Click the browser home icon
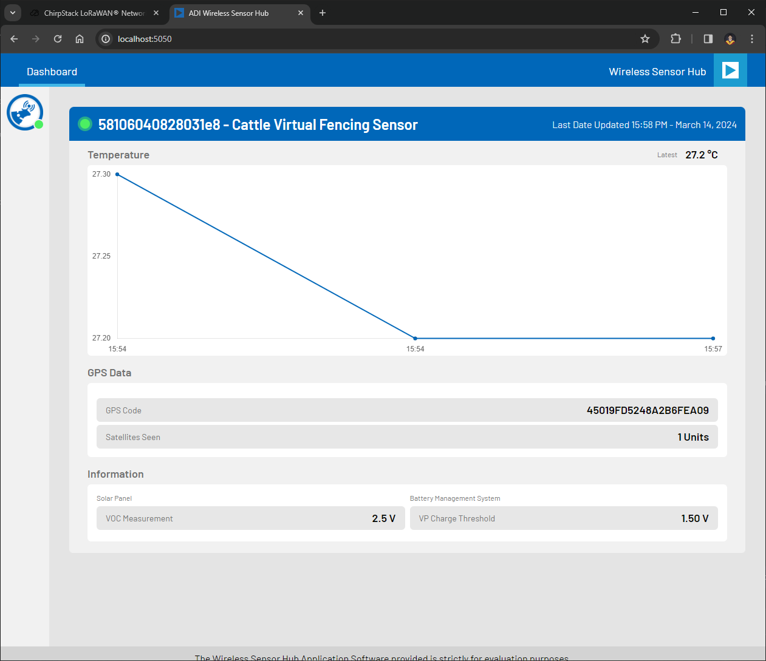The width and height of the screenshot is (766, 661). [79, 38]
